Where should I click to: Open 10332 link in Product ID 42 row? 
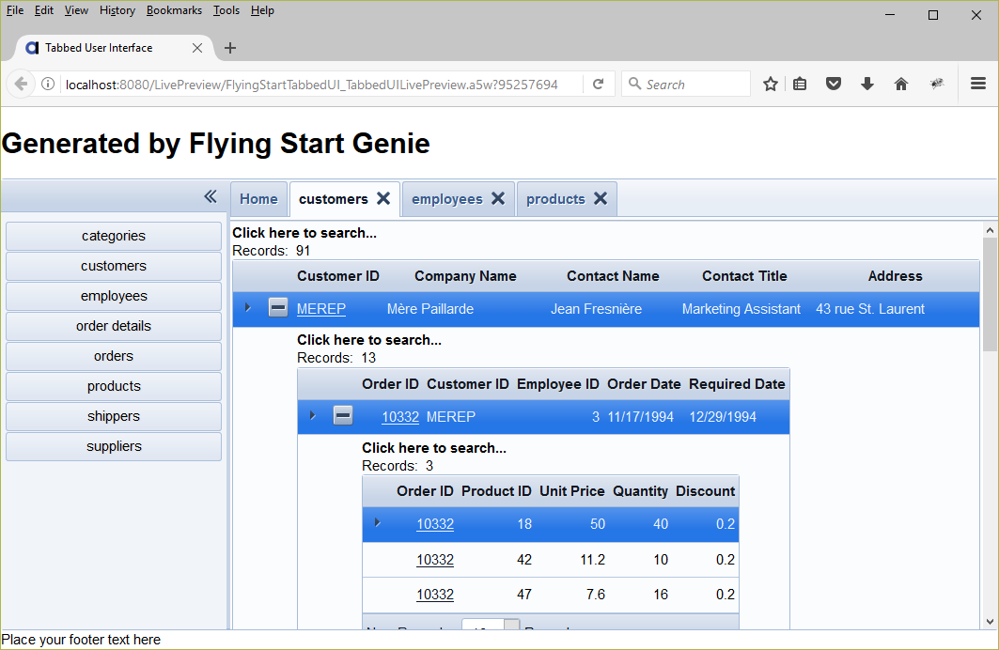[435, 560]
